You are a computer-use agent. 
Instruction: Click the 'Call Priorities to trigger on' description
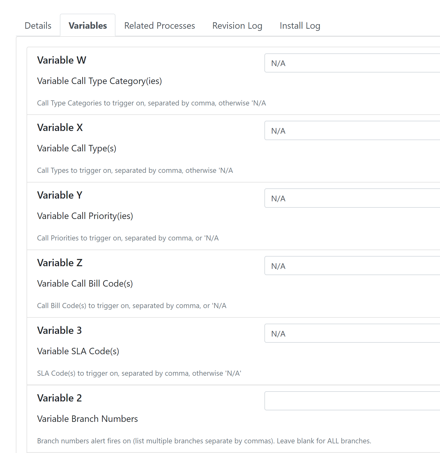click(128, 238)
